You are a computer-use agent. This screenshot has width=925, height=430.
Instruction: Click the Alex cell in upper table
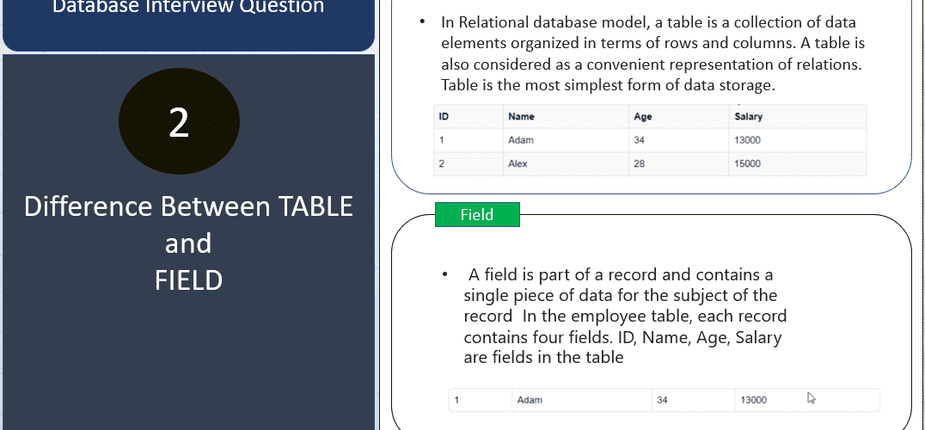(567, 164)
